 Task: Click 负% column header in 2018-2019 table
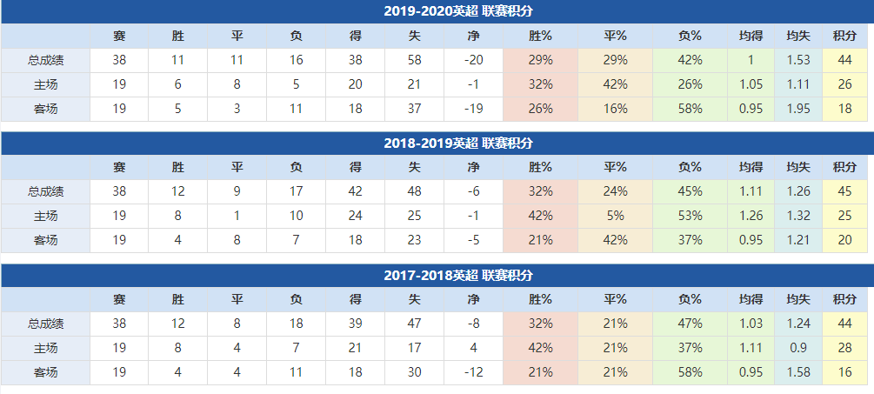click(690, 168)
